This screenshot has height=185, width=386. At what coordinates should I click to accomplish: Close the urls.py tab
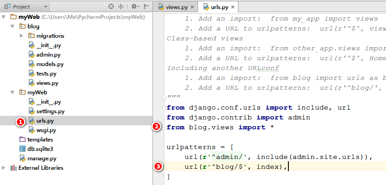pyautogui.click(x=233, y=7)
